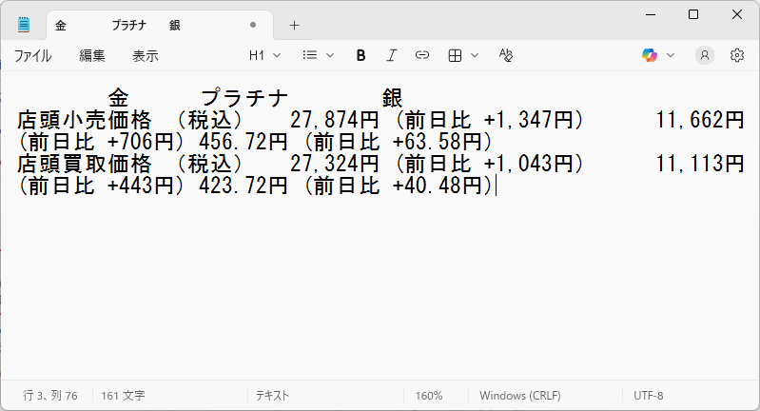
Task: Insert a hyperlink with the link icon
Action: tap(422, 55)
